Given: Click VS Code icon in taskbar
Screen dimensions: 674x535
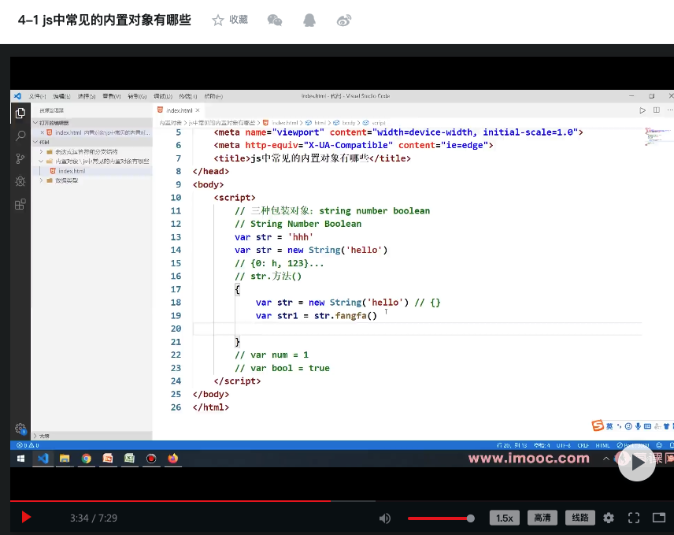Looking at the screenshot, I should click(x=43, y=459).
